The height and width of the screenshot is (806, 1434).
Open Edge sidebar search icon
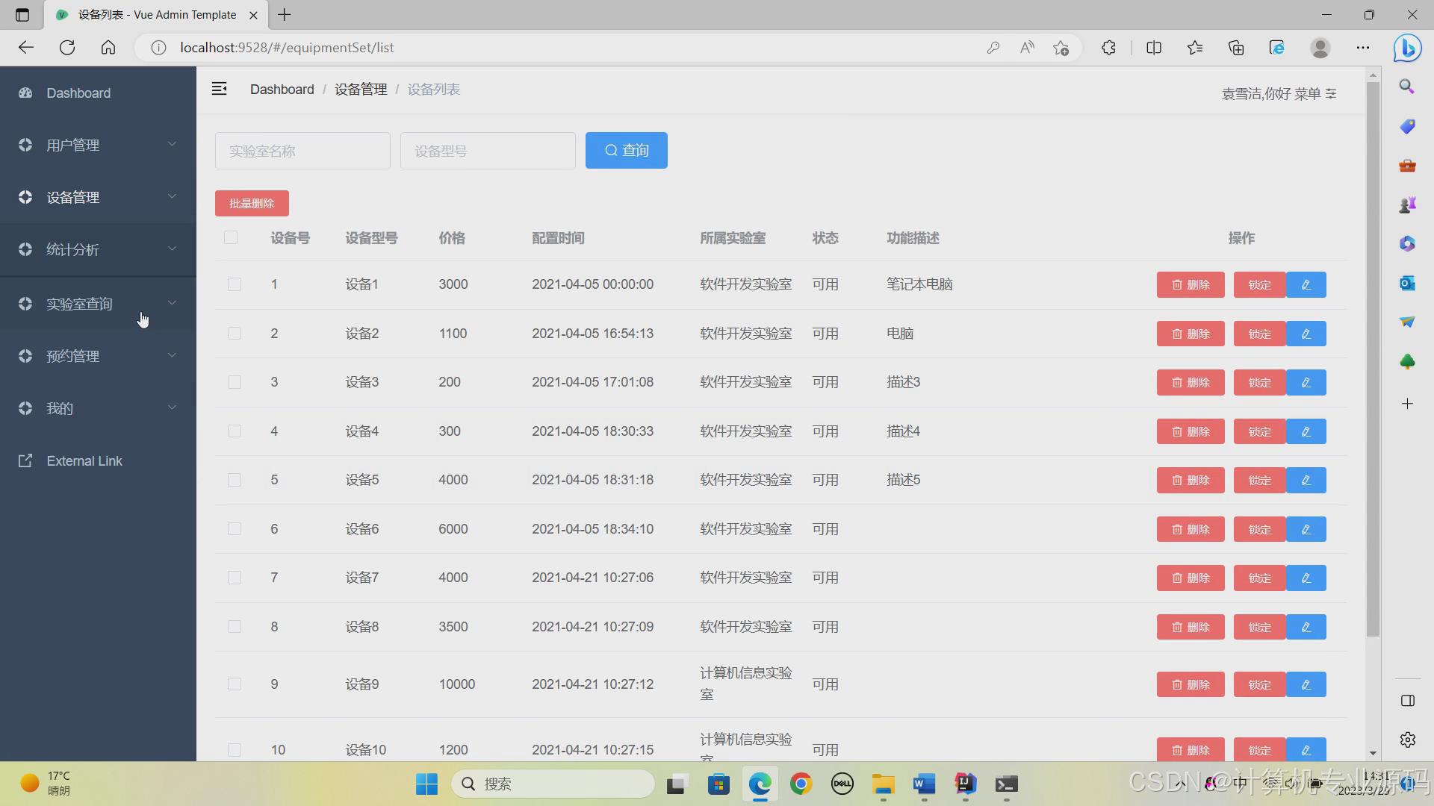[x=1407, y=87]
